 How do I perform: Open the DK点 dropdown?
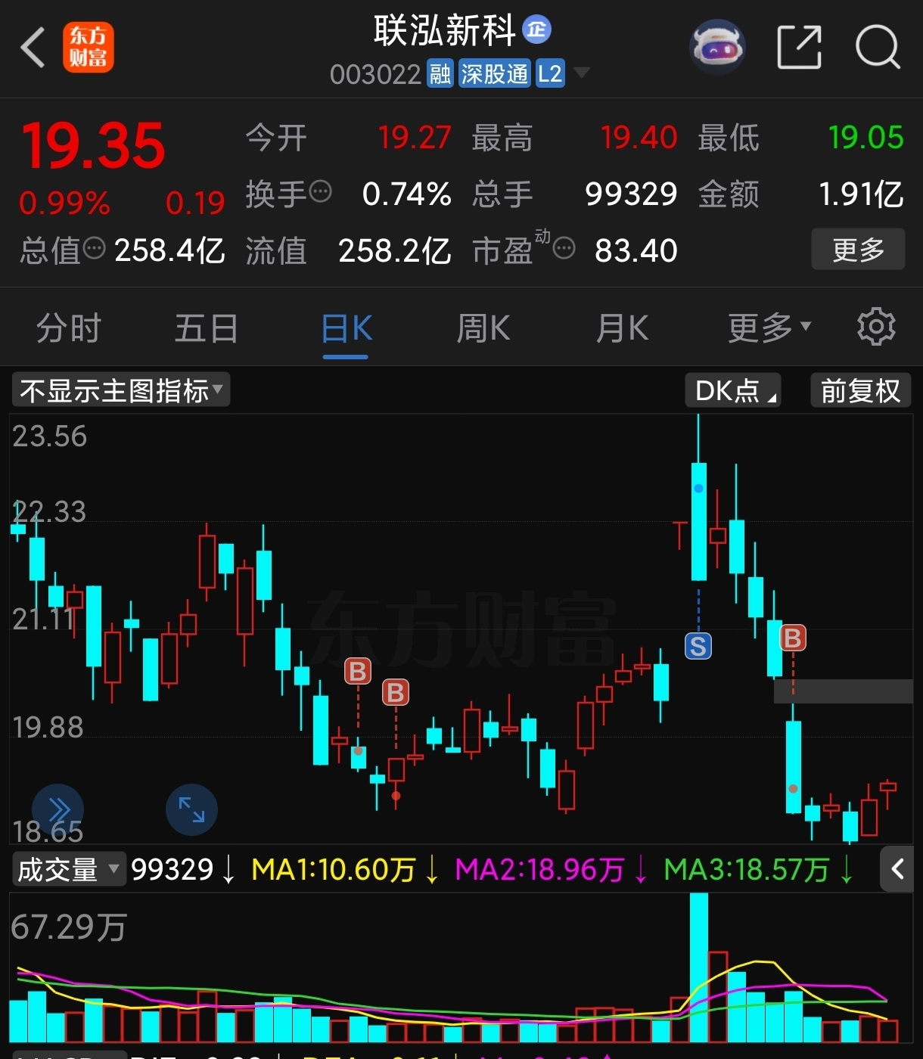point(734,390)
